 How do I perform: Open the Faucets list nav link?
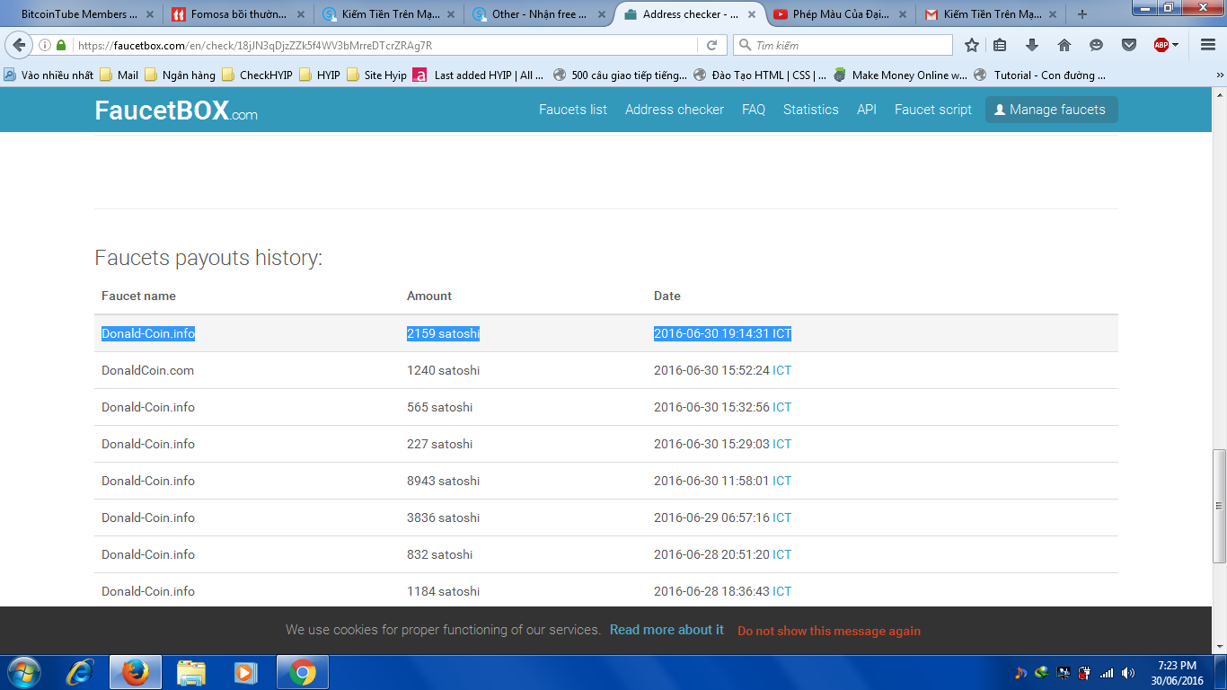(x=573, y=110)
